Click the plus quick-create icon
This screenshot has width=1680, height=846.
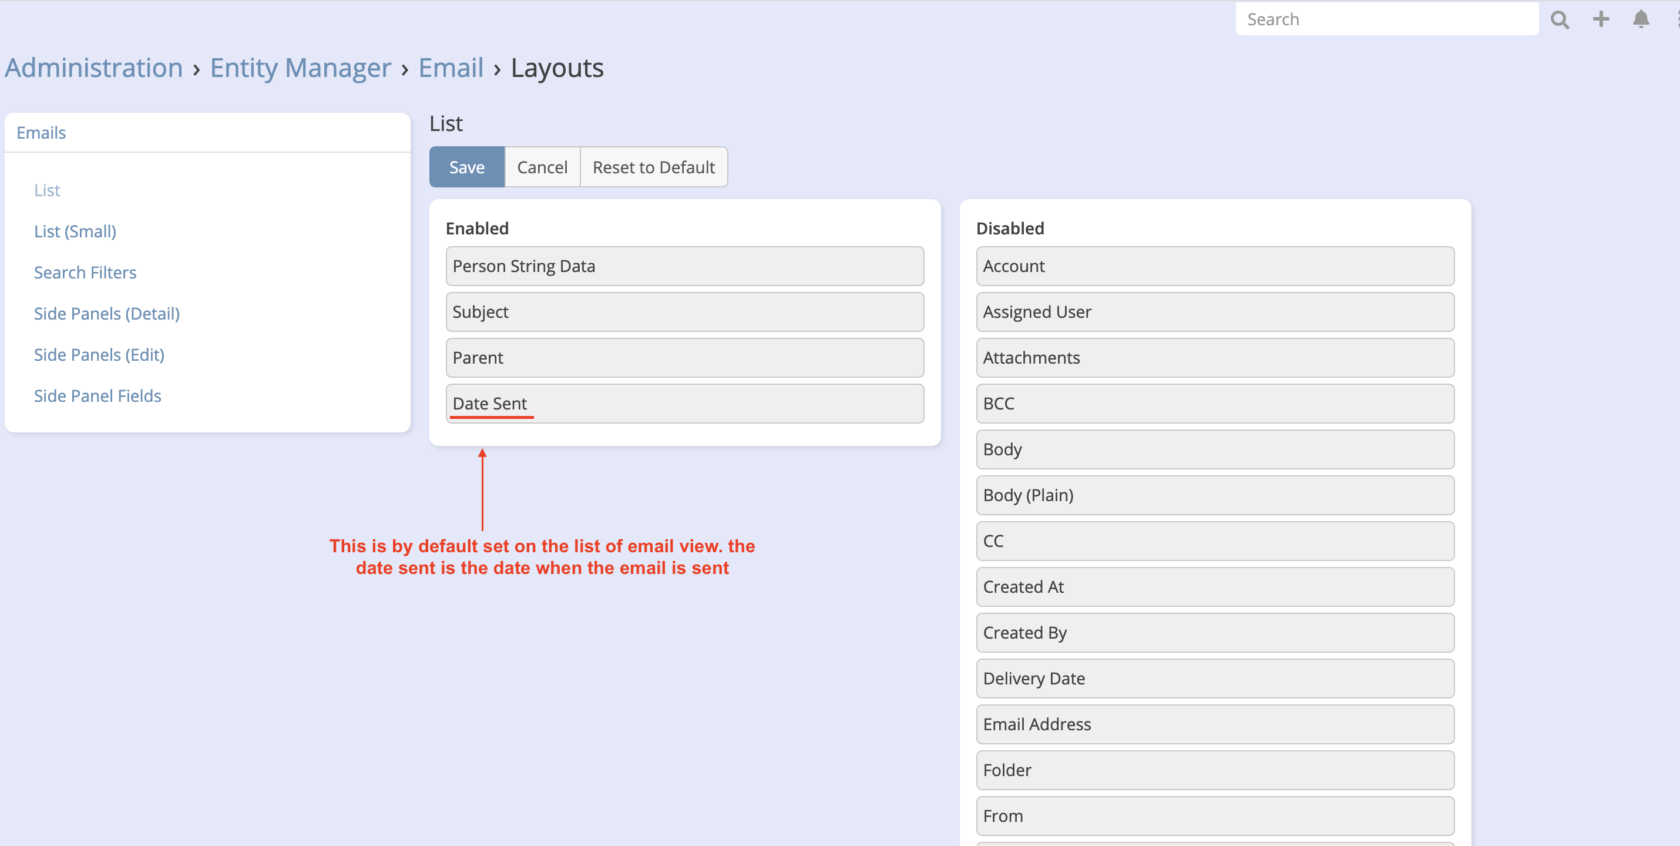coord(1601,19)
